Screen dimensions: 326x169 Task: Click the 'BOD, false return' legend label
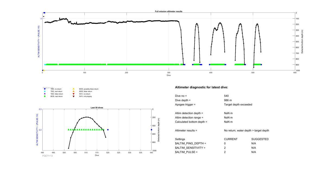[x=86, y=91]
